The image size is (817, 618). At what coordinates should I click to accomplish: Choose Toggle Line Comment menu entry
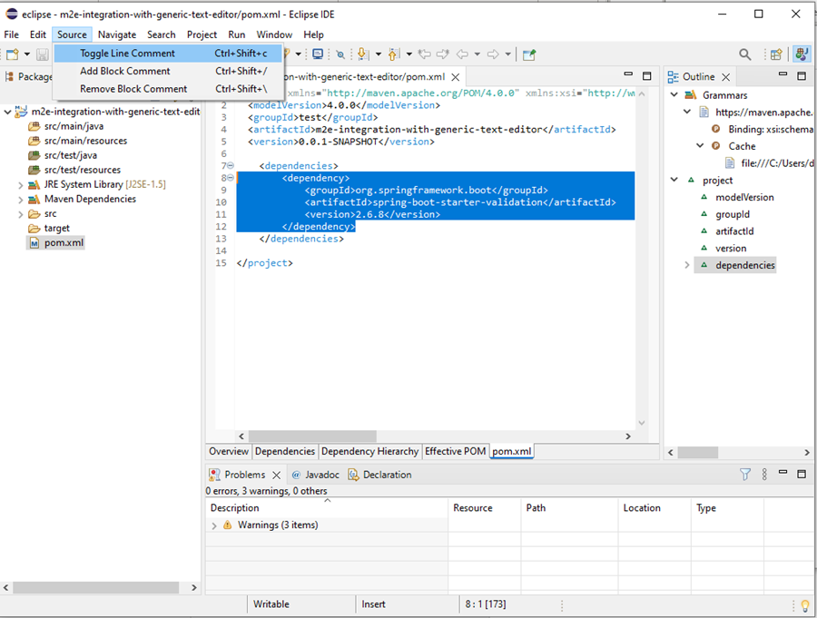point(168,54)
